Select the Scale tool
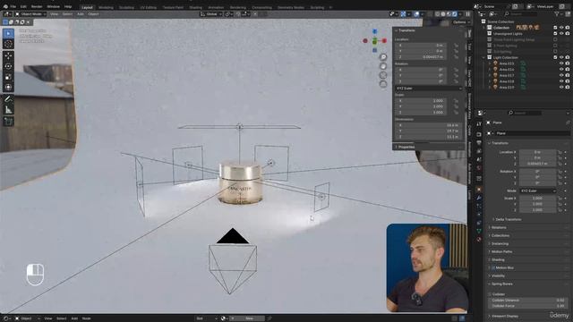 tap(8, 77)
